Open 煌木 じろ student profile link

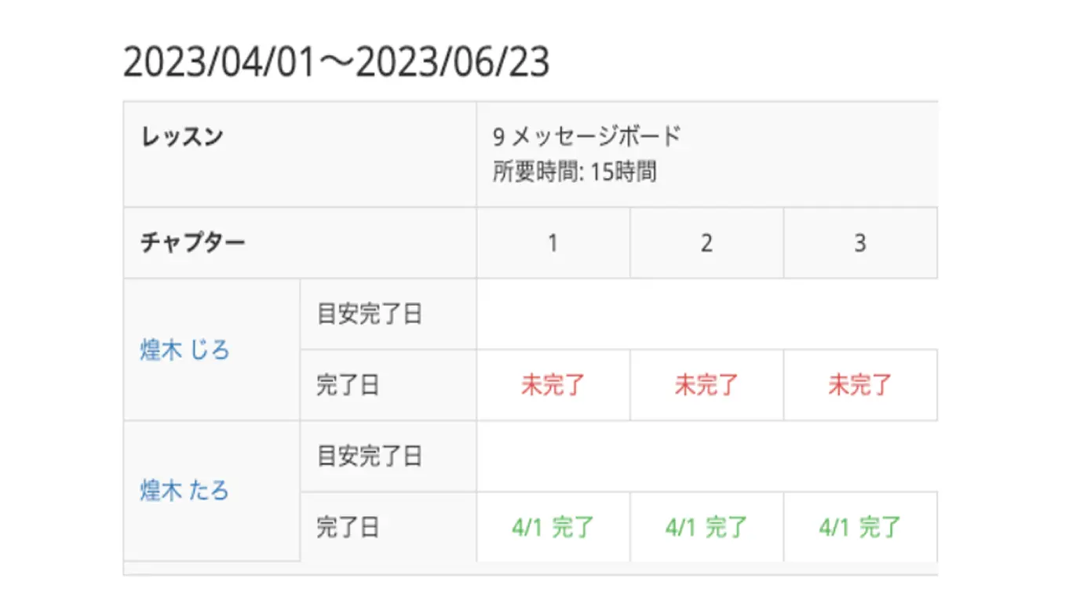[x=184, y=350]
